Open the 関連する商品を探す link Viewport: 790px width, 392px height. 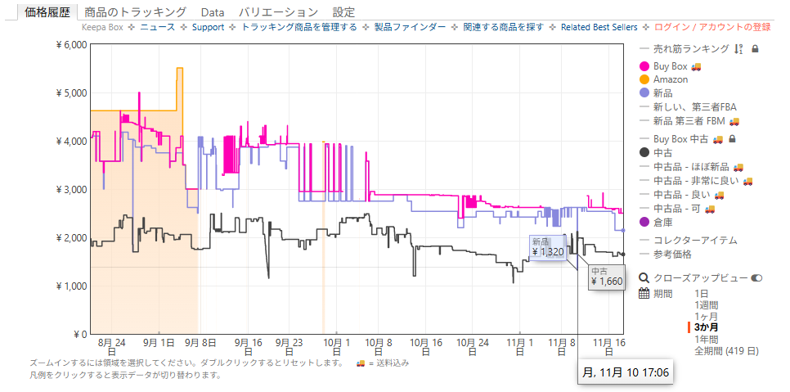pos(503,27)
